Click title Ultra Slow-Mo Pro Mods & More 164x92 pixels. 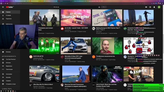point(43,84)
